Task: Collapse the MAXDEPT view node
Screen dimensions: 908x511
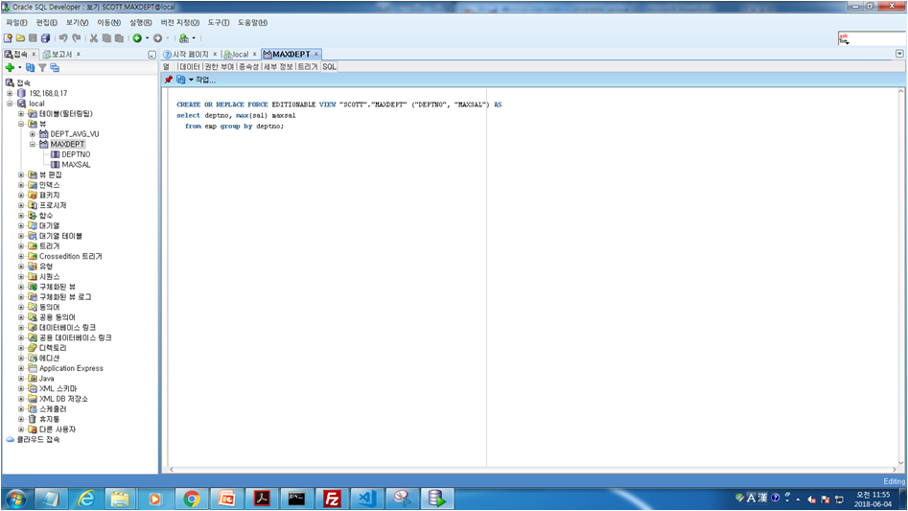Action: [33, 144]
